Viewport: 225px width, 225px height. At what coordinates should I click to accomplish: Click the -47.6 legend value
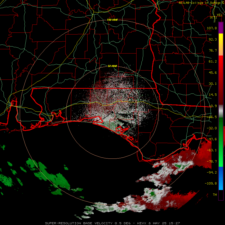click(x=212, y=139)
